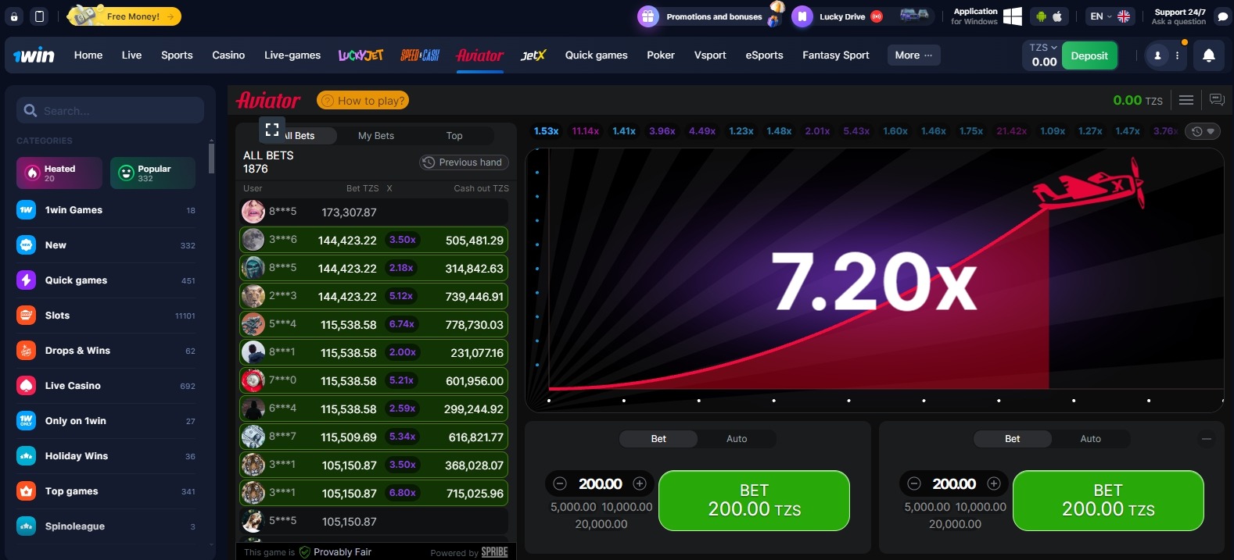Click the Promotions and bonuses gift icon
This screenshot has width=1234, height=560.
pos(648,16)
